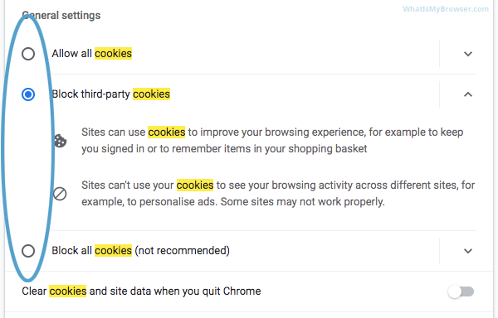Click text about sites improving browsing experience
The image size is (498, 318).
pyautogui.click(x=272, y=140)
